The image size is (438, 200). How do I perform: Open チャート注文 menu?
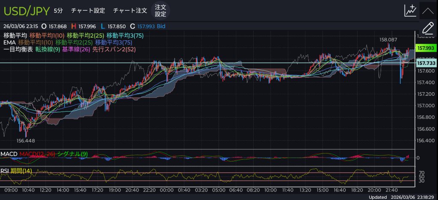(130, 10)
